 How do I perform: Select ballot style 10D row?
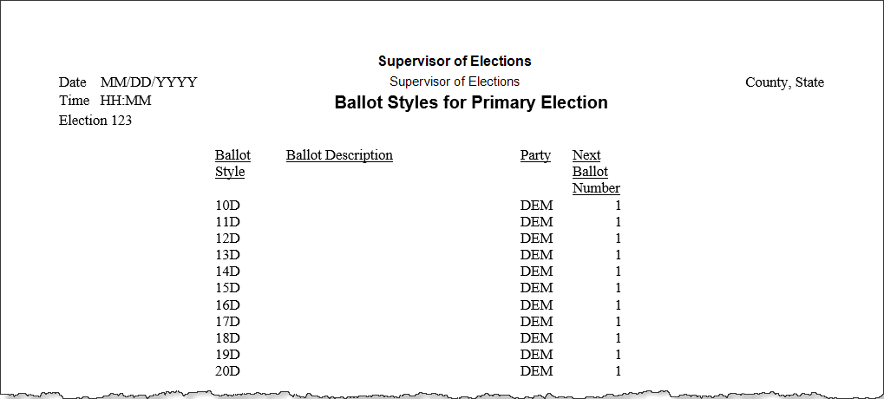(418, 205)
